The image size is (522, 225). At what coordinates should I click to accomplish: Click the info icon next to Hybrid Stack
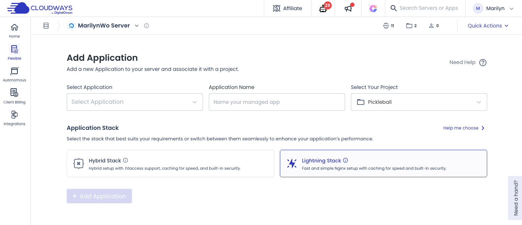125,160
